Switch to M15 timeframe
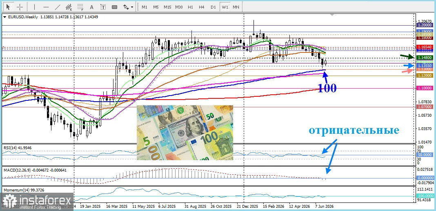436x211 pixels. pos(167,7)
